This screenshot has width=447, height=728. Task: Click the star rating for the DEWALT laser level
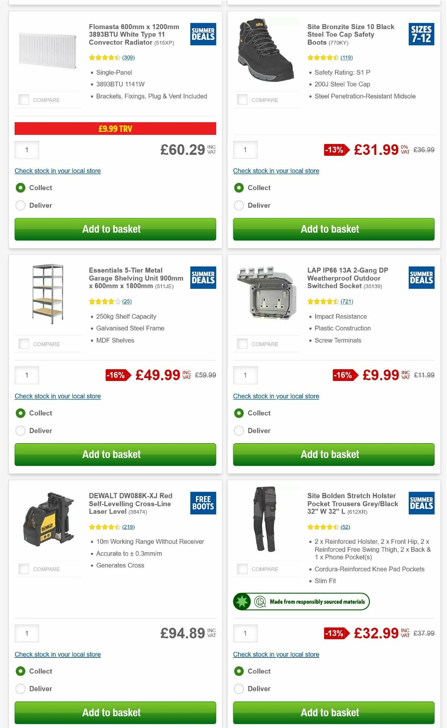[x=105, y=527]
